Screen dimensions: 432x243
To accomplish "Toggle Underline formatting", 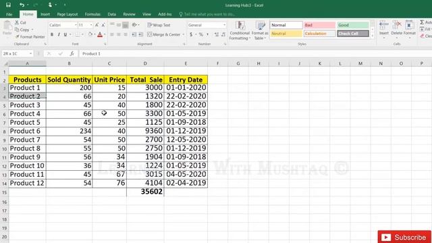I will pos(65,34).
